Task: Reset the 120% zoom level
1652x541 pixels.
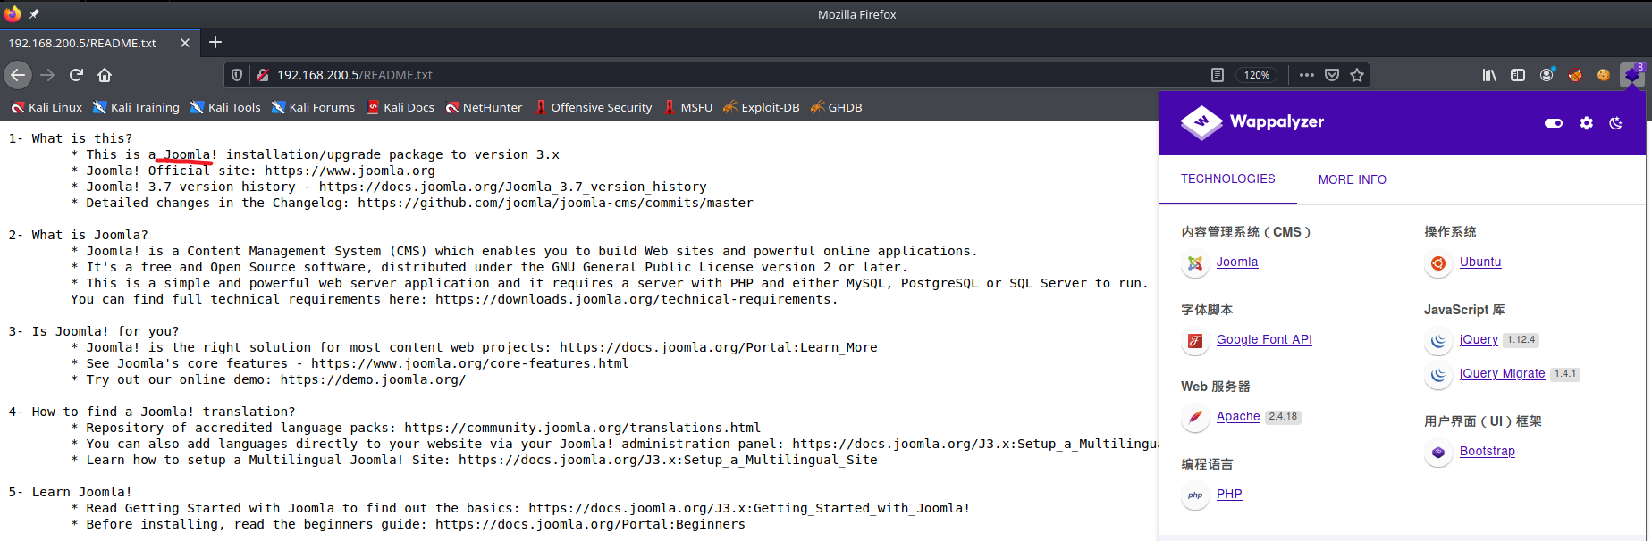Action: 1257,75
